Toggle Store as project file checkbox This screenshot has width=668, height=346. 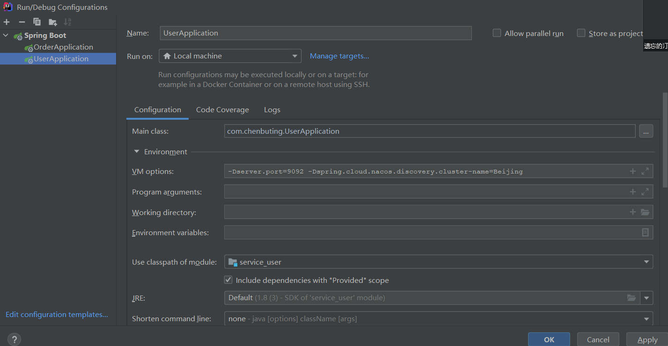(581, 33)
